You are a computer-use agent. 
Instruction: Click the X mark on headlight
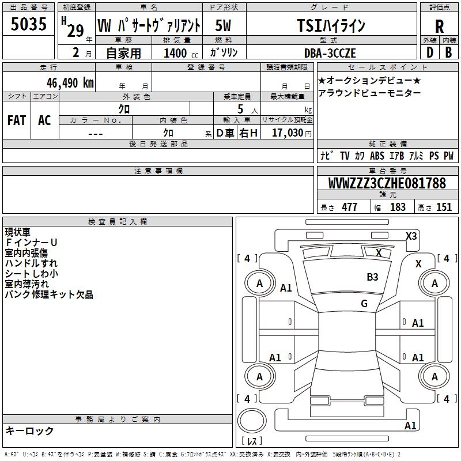pyautogui.click(x=379, y=252)
